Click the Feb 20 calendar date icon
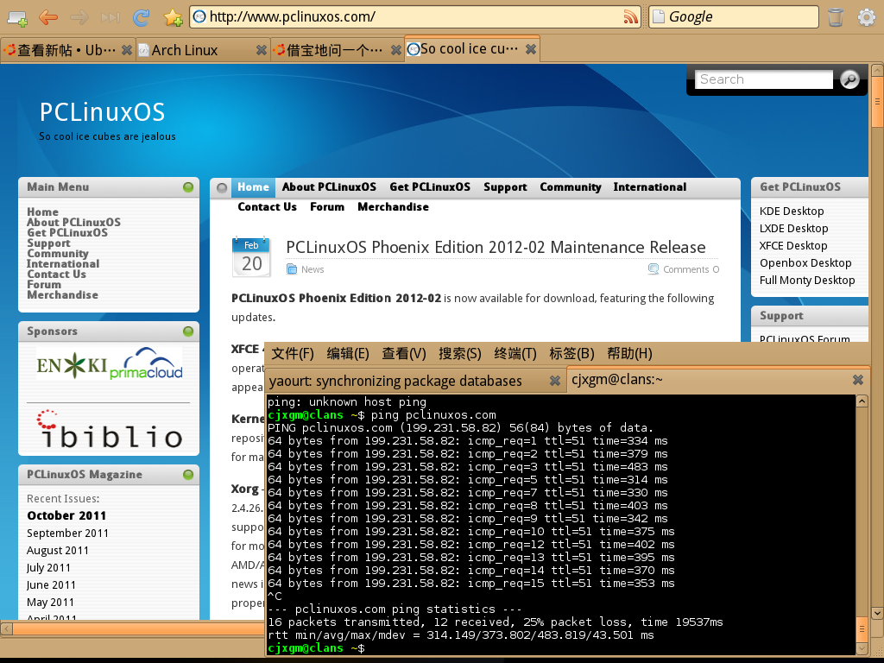 (251, 257)
